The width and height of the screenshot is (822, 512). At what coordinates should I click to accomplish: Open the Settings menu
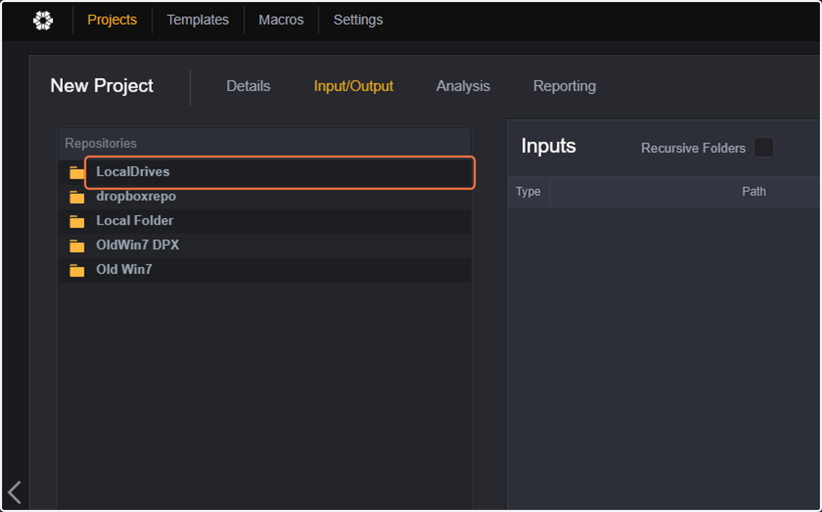pos(358,20)
